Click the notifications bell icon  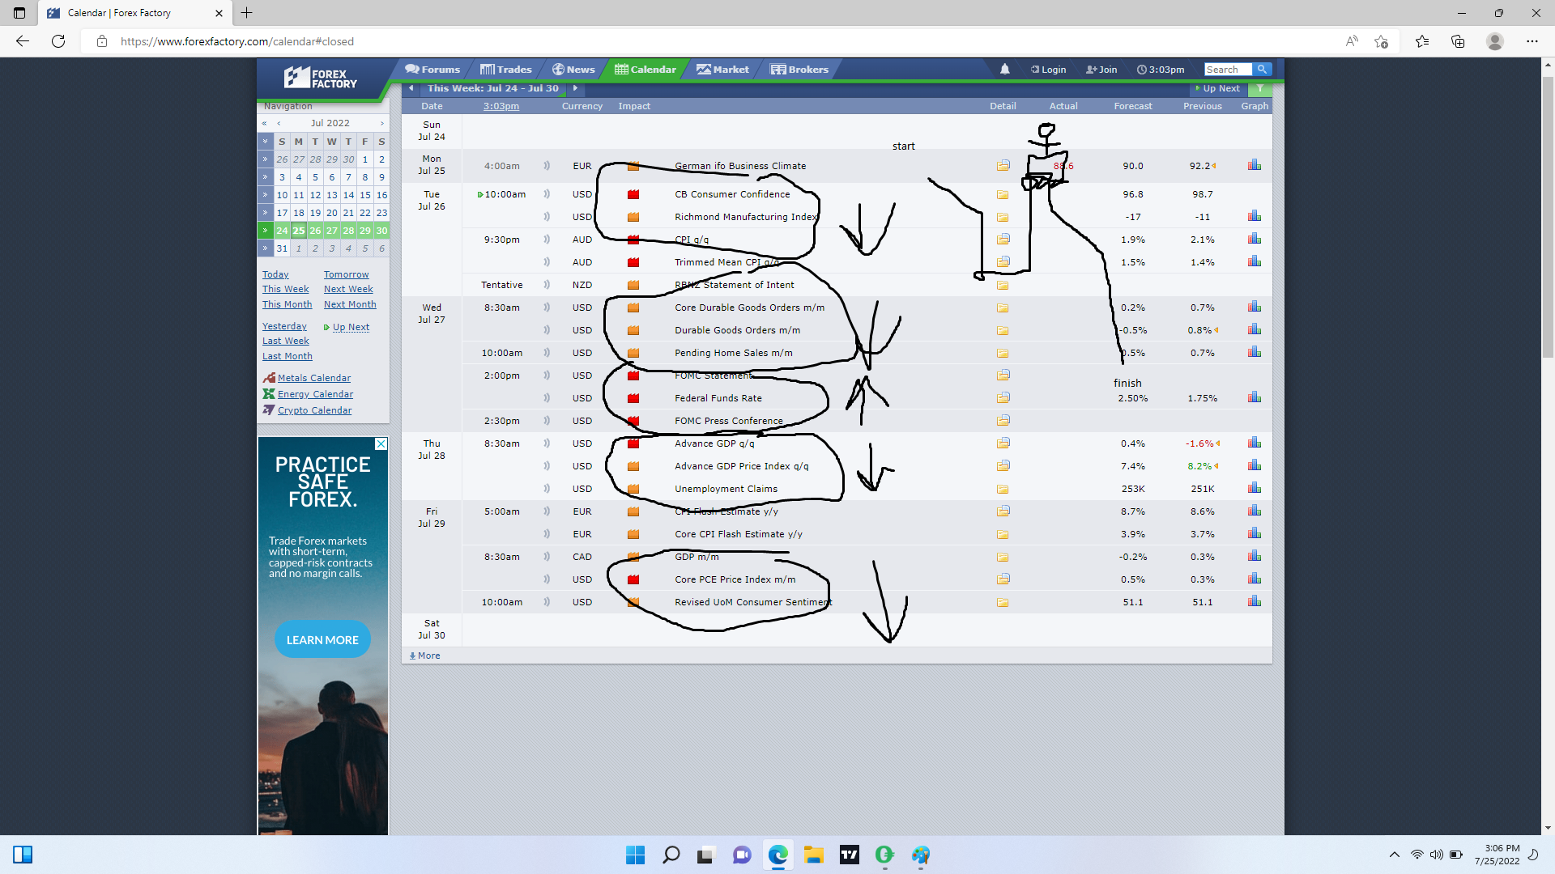1004,70
